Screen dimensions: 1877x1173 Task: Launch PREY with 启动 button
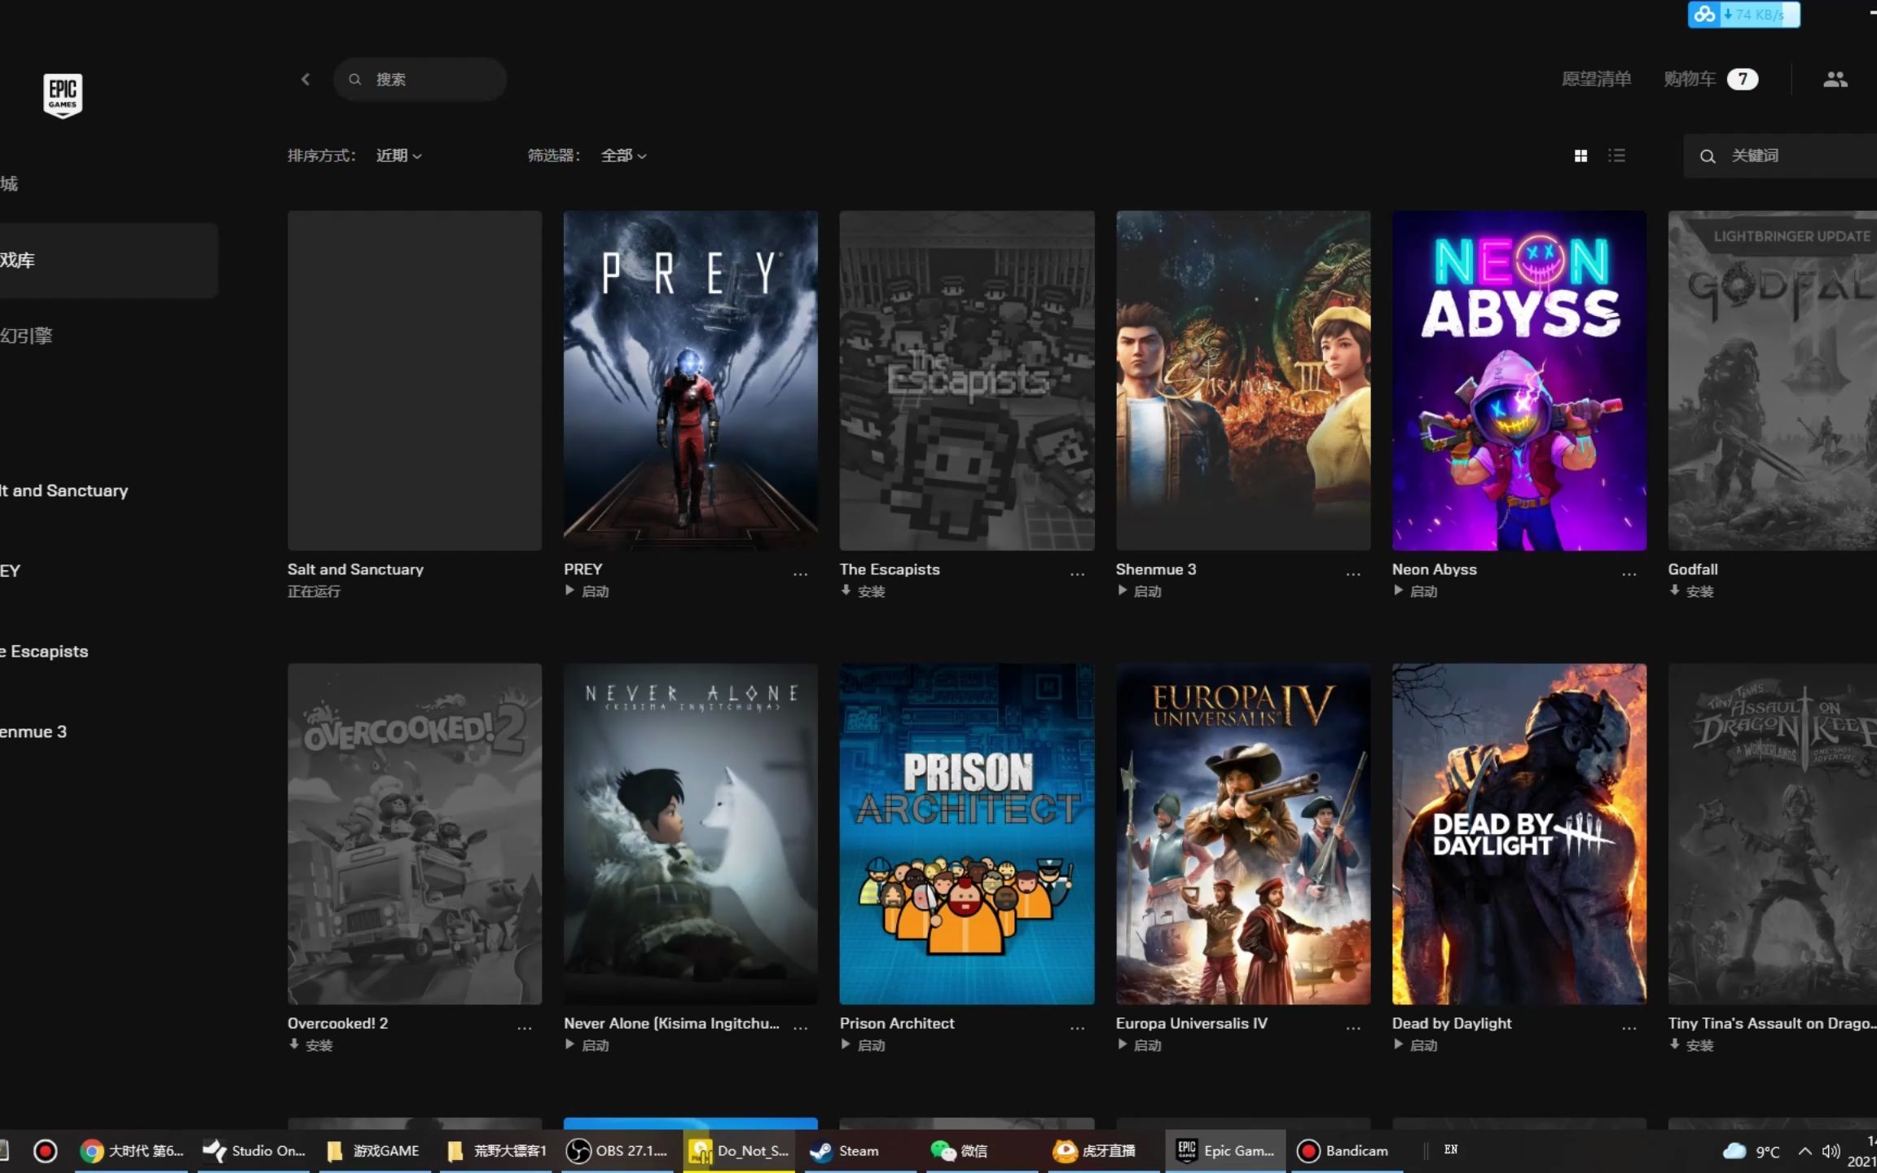click(x=587, y=591)
